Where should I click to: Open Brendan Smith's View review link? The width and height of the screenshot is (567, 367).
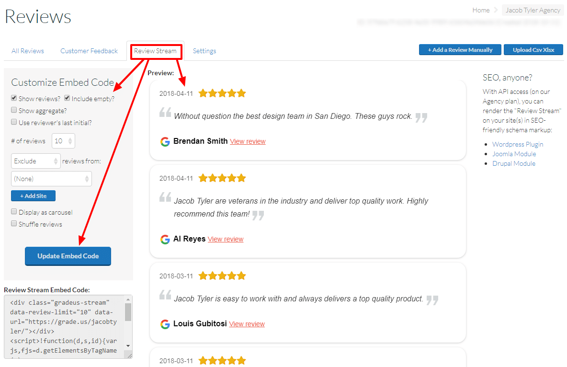point(248,141)
